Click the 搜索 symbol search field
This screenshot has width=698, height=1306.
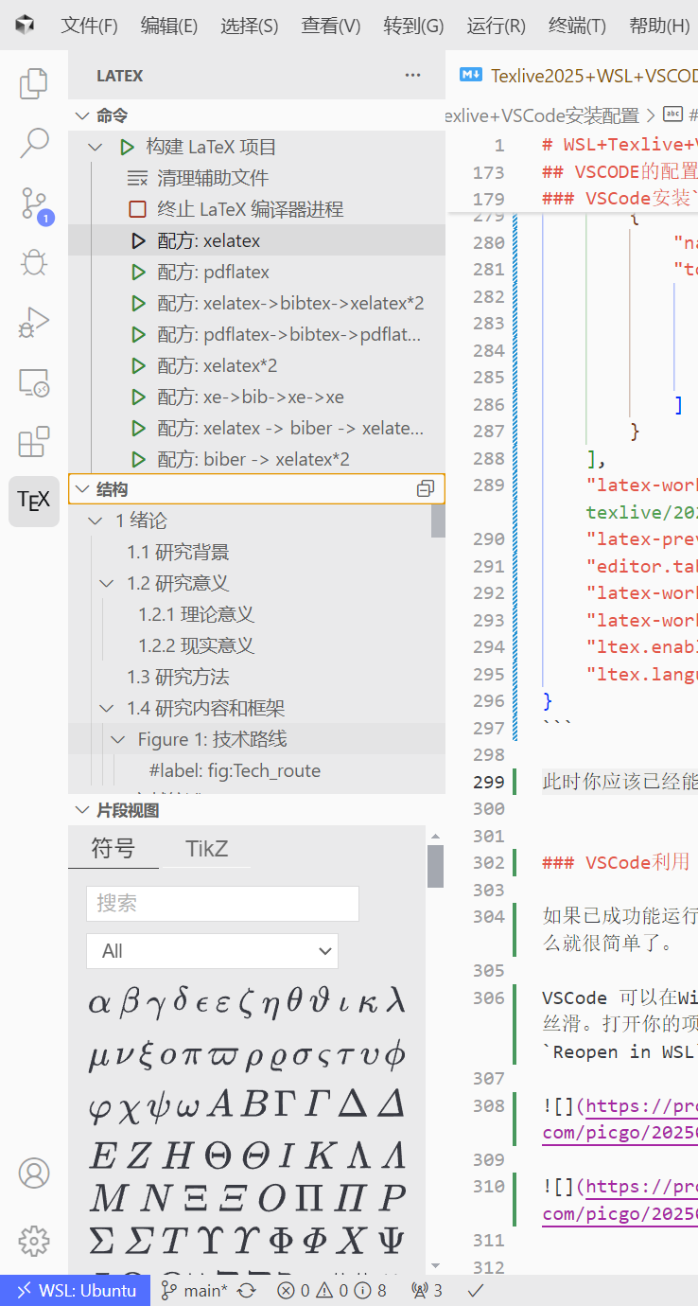tap(222, 904)
